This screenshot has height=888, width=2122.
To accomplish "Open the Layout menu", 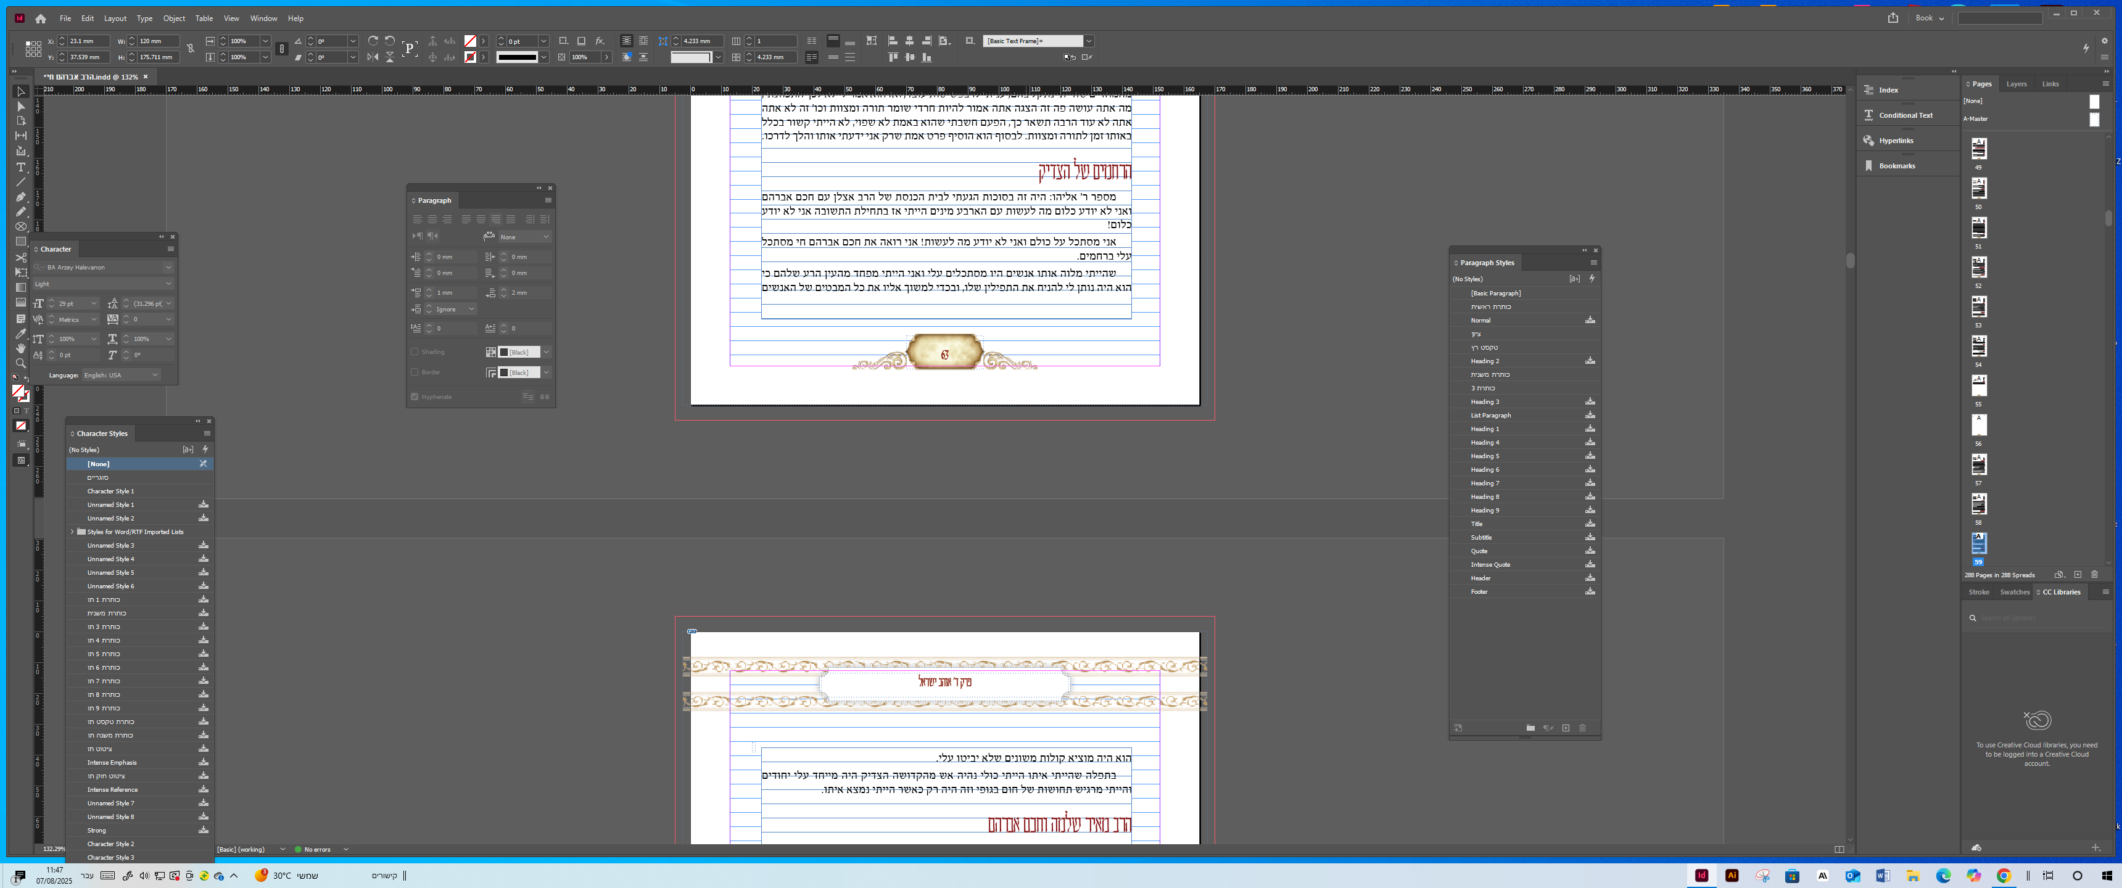I will click(115, 18).
